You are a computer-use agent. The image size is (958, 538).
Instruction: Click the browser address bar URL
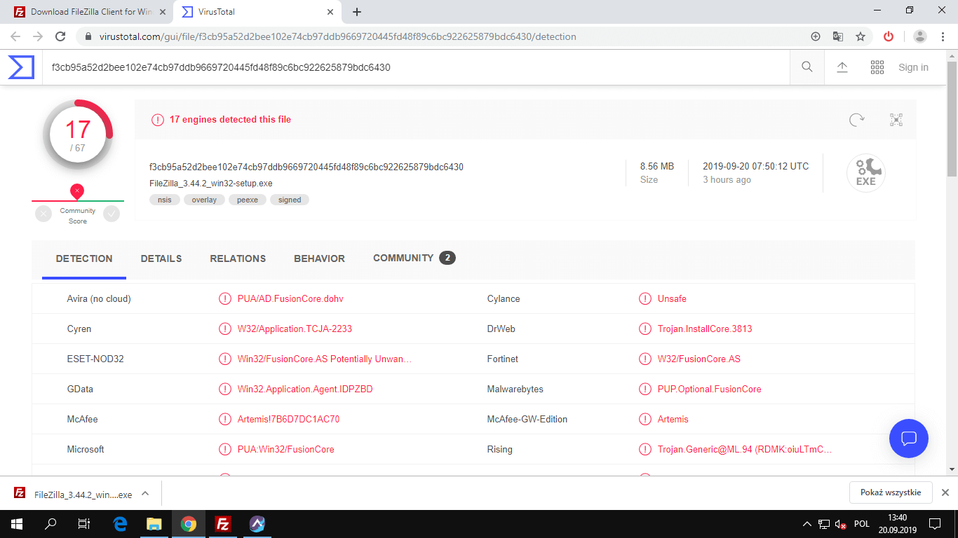tap(338, 36)
